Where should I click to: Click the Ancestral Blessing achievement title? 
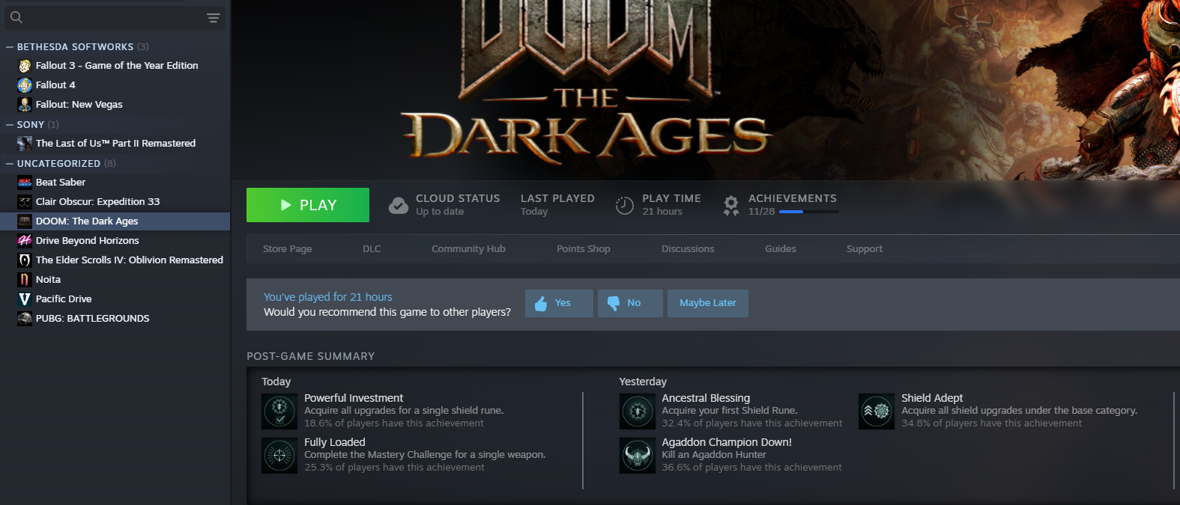click(706, 398)
